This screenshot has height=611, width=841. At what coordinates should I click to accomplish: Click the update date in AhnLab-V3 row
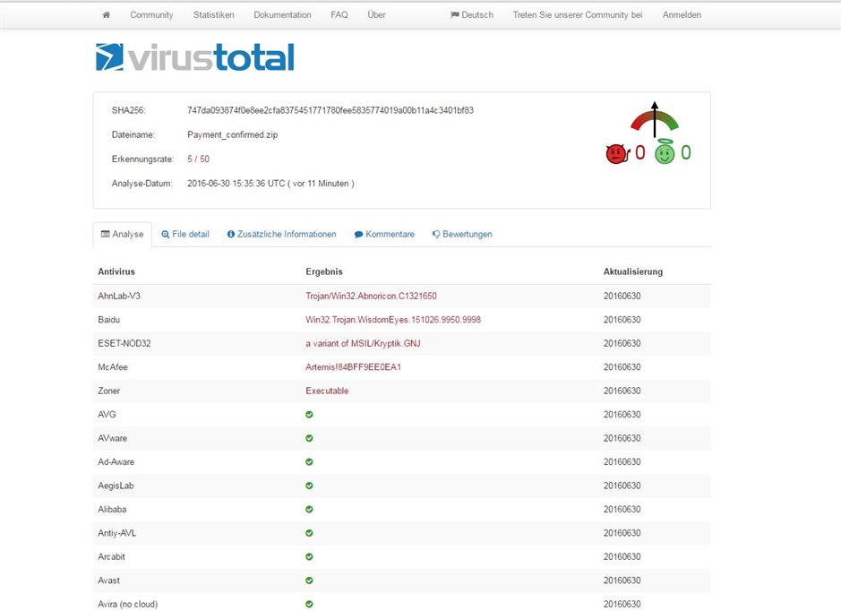click(x=622, y=297)
